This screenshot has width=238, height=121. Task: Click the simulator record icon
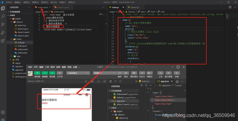(x=92, y=81)
